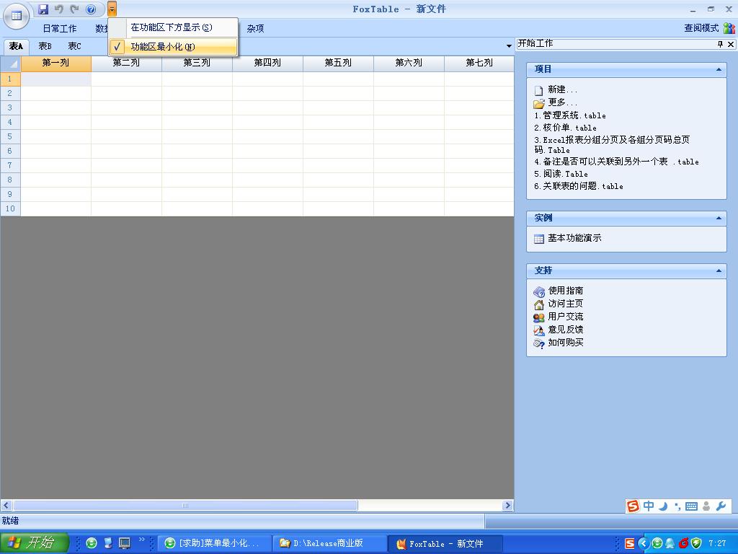Open recent file 1.管理系统.table
Image resolution: width=738 pixels, height=554 pixels.
(x=570, y=115)
